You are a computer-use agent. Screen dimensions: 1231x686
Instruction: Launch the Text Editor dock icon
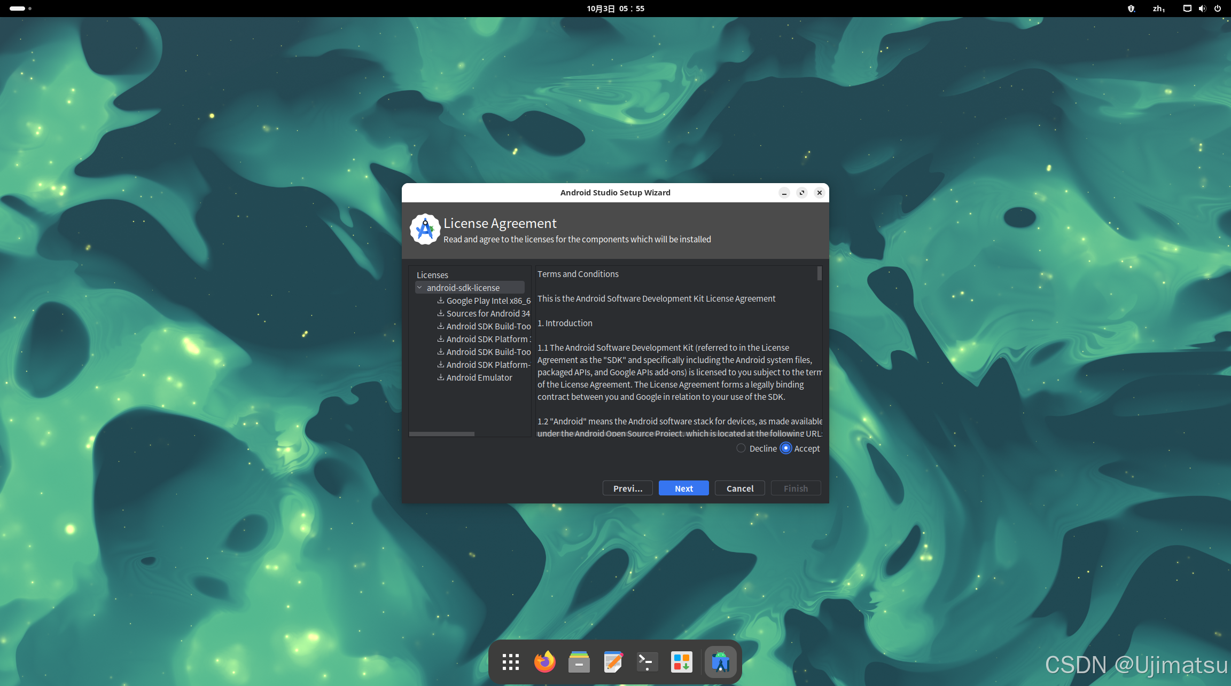(613, 662)
